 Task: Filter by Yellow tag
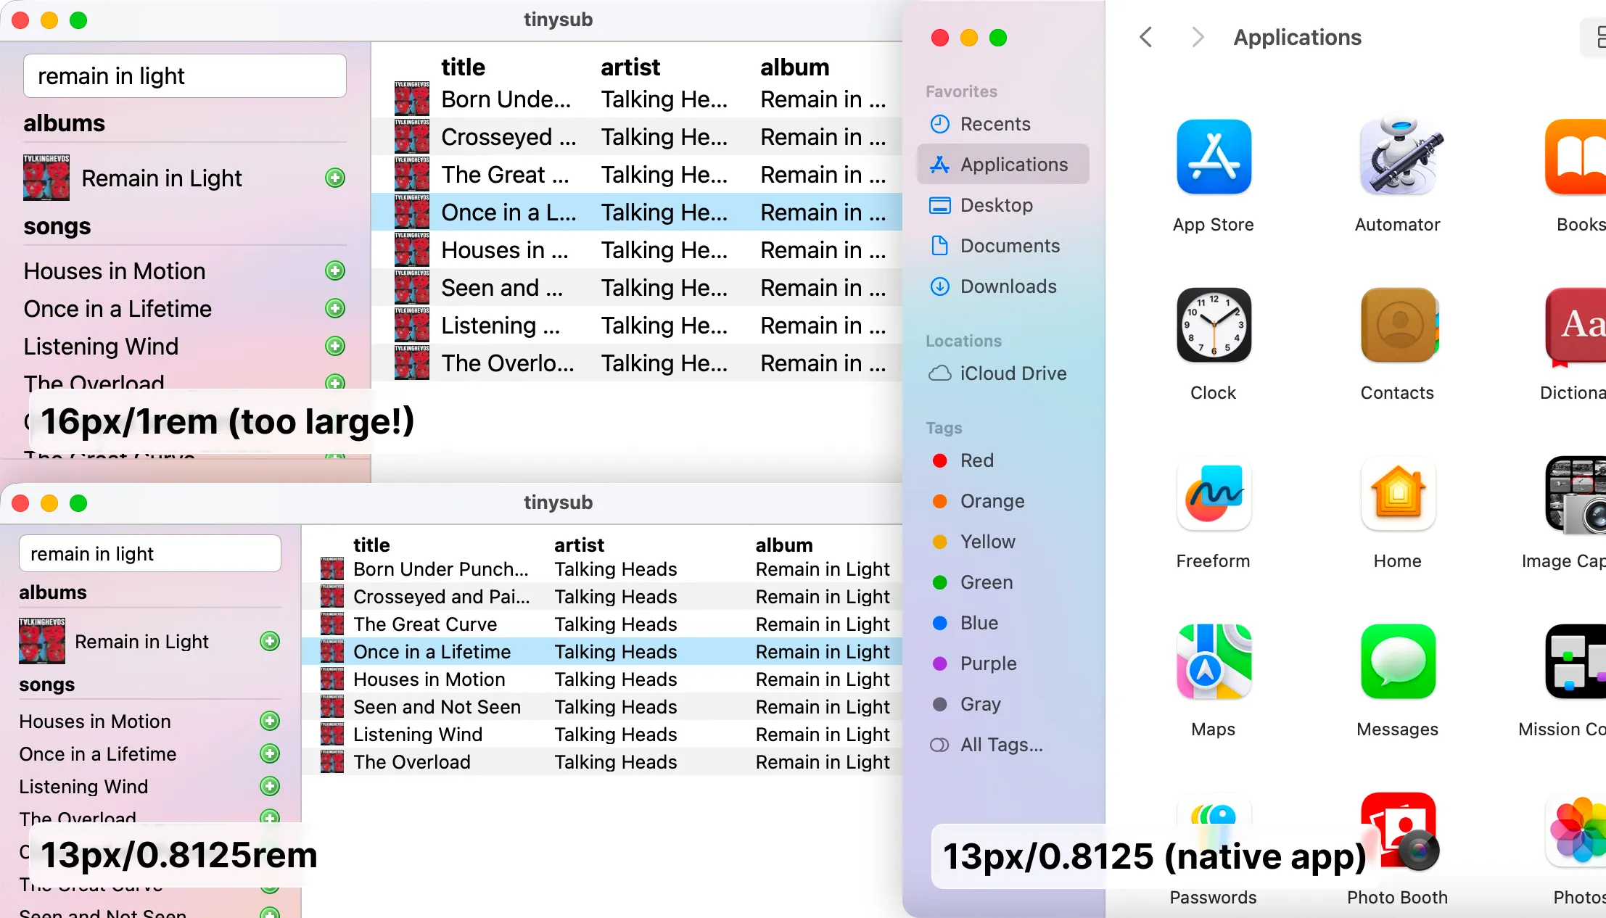coord(1002,542)
